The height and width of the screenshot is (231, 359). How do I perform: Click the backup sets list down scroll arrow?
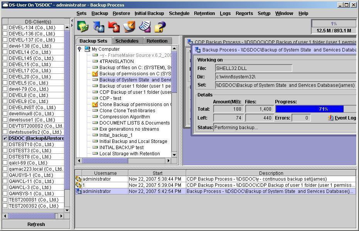tap(174, 155)
